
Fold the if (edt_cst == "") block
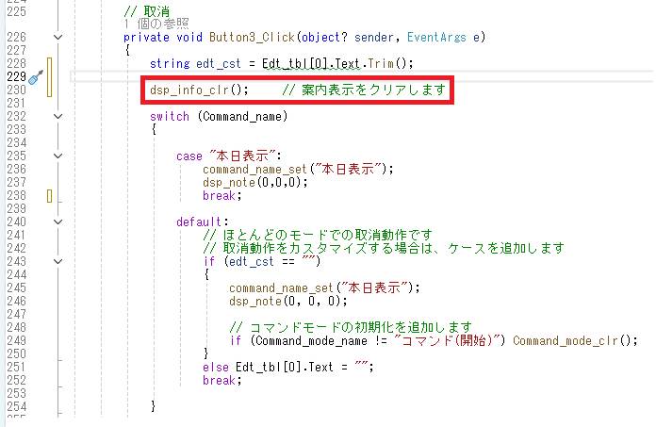click(59, 261)
